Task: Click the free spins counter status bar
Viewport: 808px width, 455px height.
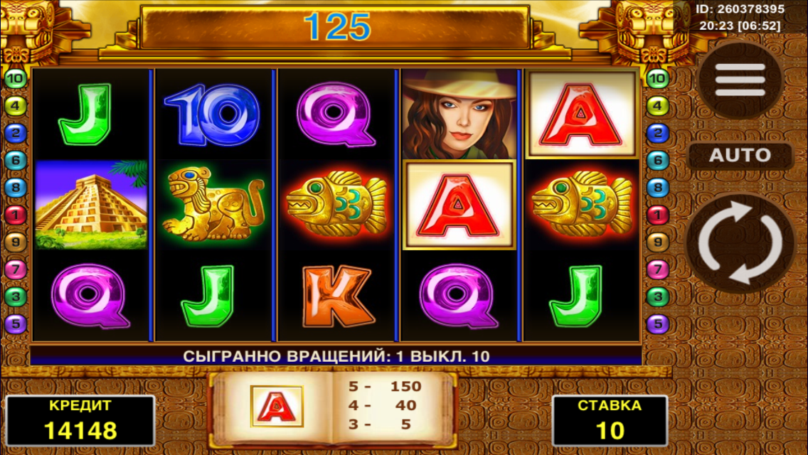Action: (x=336, y=356)
